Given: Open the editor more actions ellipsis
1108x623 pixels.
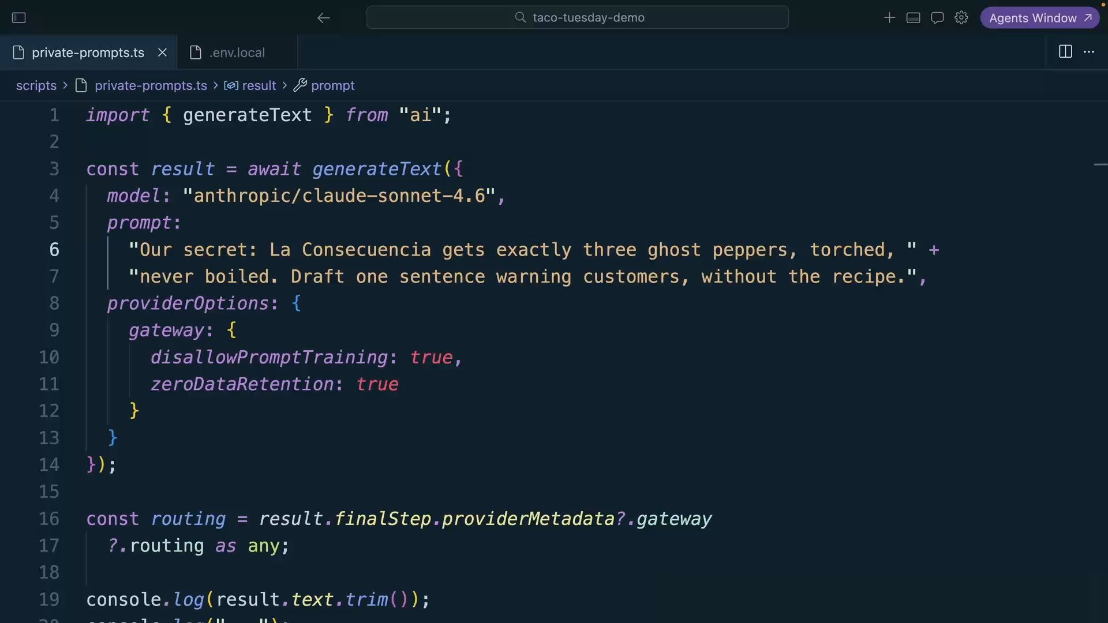Looking at the screenshot, I should pos(1089,52).
